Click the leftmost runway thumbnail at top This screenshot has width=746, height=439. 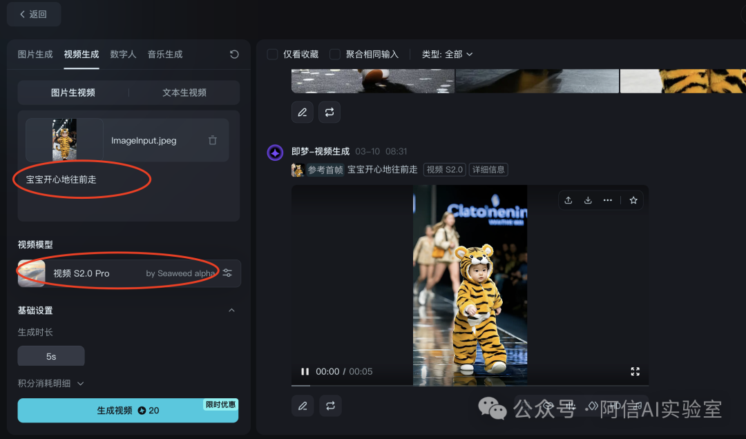coord(373,81)
